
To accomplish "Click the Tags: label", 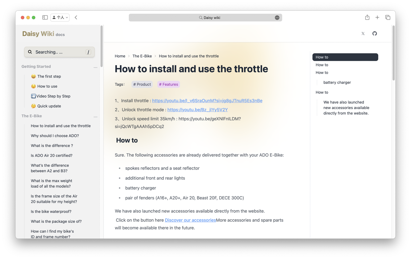I will click(120, 84).
